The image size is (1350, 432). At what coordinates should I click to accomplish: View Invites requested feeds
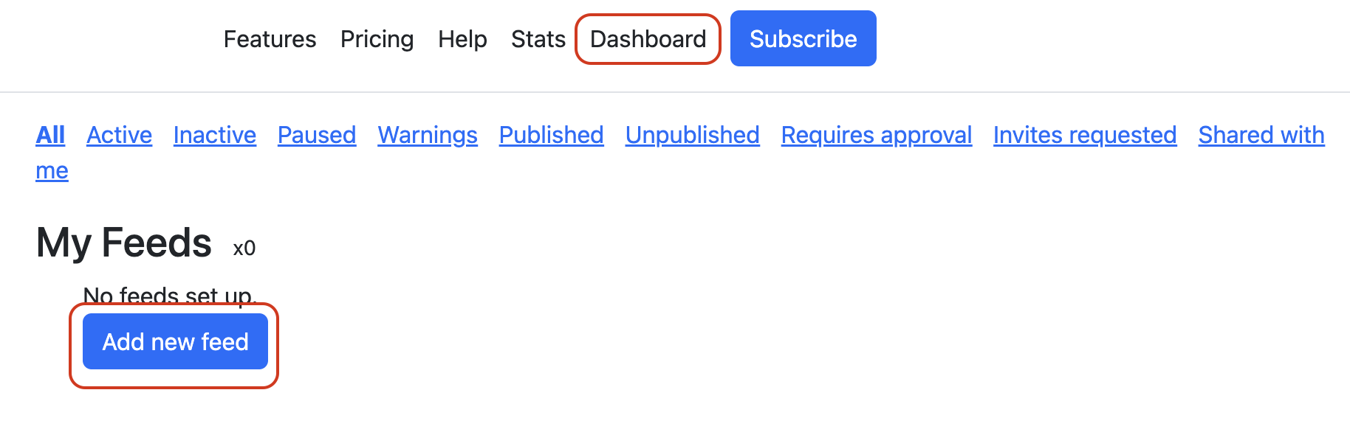pos(1085,135)
